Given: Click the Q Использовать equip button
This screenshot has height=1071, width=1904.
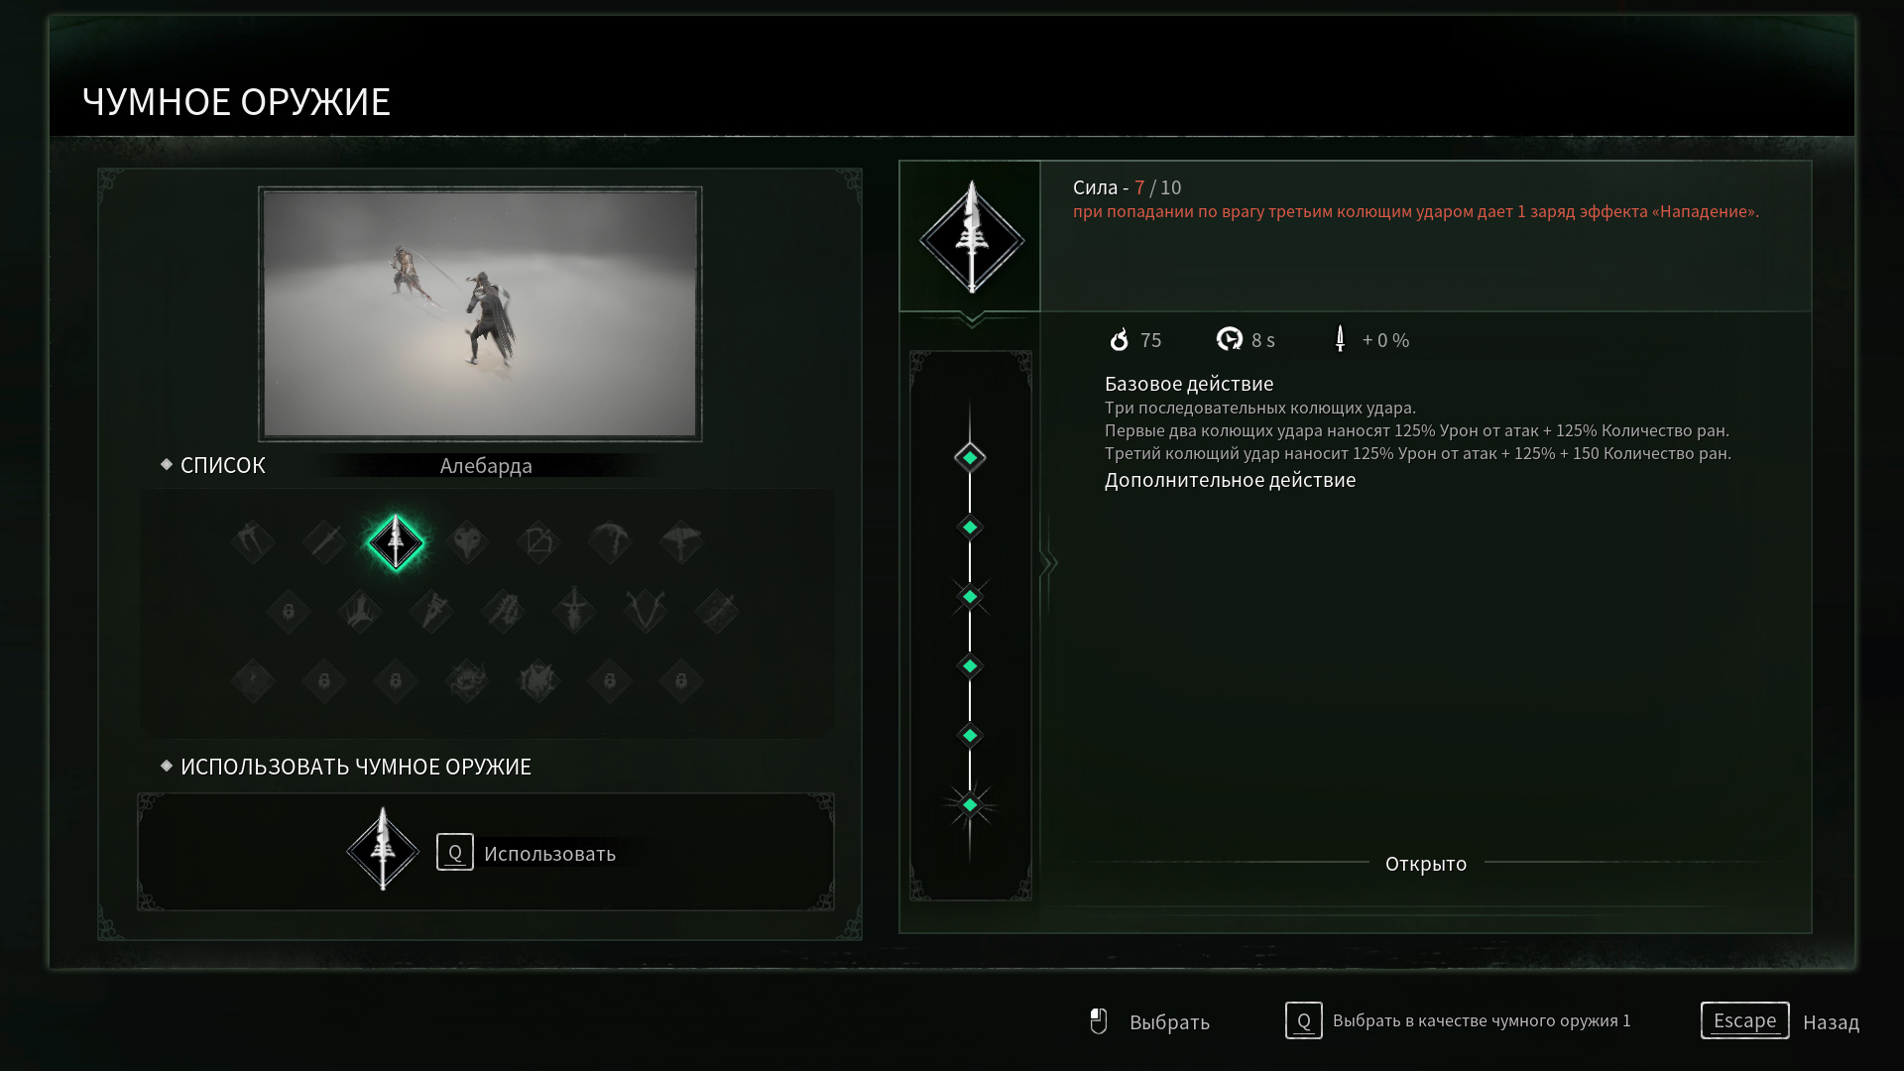Looking at the screenshot, I should (x=527, y=853).
